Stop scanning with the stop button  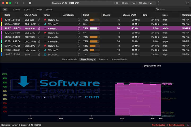point(30,3)
